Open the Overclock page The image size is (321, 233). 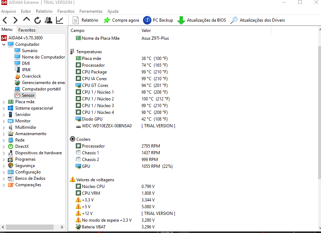point(28,76)
